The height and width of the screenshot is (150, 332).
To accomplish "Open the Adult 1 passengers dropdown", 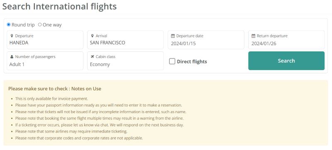I will pyautogui.click(x=45, y=61).
